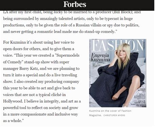Open the Fashion magazine cover image
161x127 pixels.
pyautogui.click(x=118, y=73)
